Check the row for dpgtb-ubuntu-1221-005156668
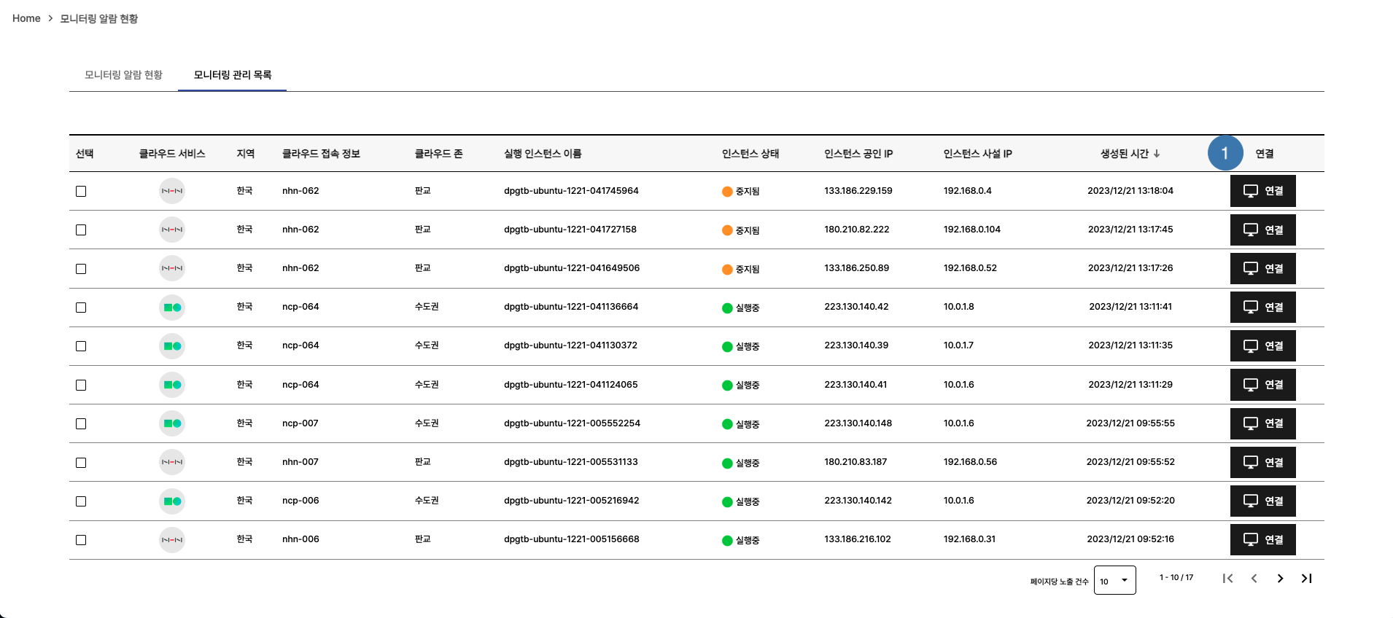 pyautogui.click(x=81, y=540)
